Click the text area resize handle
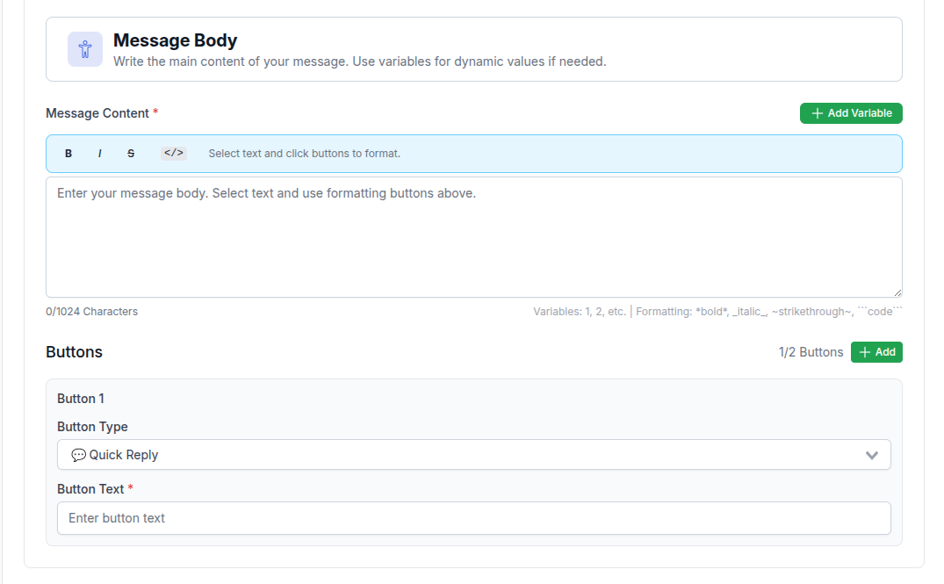944x584 pixels. tap(897, 292)
